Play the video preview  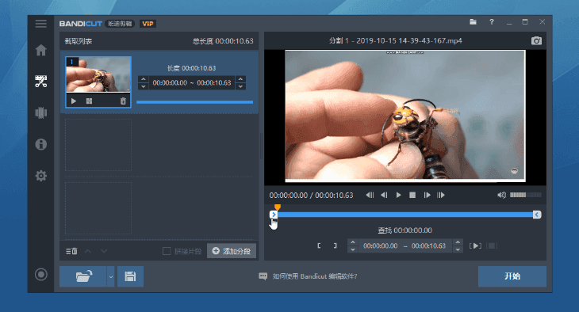coord(398,195)
